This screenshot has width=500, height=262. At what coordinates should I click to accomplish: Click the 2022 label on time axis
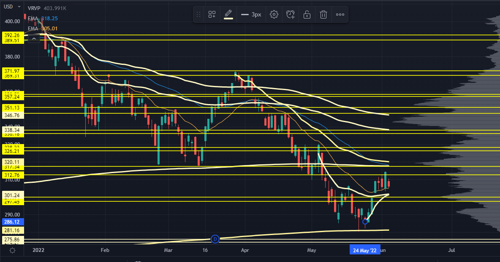click(x=38, y=250)
